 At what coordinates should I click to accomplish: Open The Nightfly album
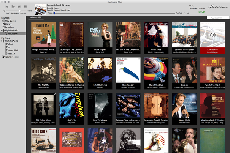43,73
